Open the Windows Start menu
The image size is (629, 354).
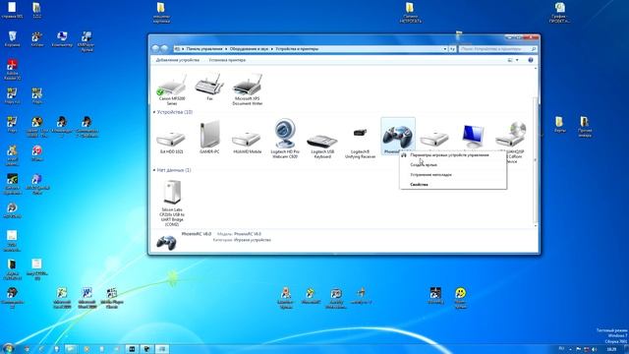point(8,348)
